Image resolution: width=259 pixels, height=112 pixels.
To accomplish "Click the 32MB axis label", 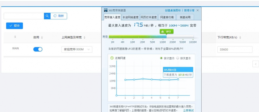I will [x=112, y=66].
